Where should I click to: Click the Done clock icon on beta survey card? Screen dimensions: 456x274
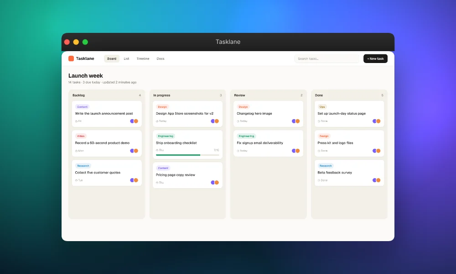pyautogui.click(x=319, y=180)
